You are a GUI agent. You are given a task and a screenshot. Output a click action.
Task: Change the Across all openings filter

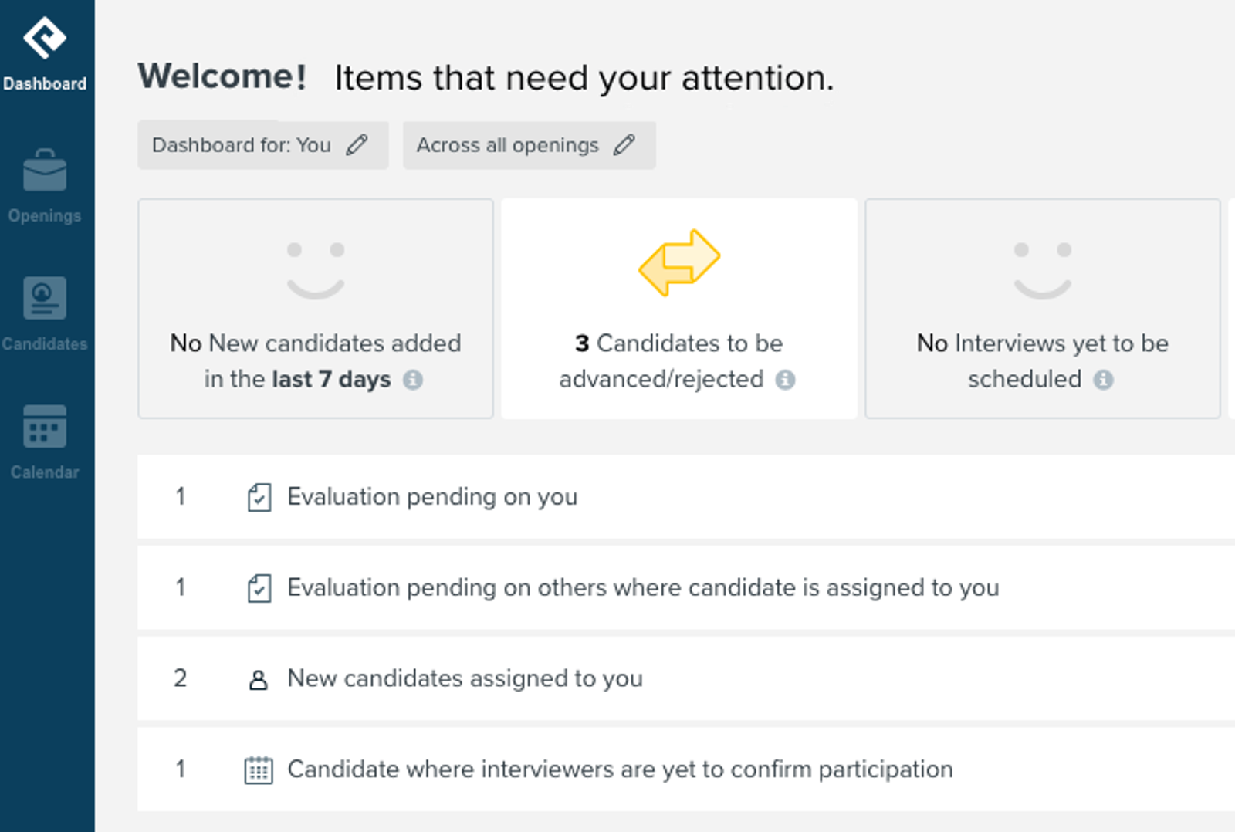(530, 145)
